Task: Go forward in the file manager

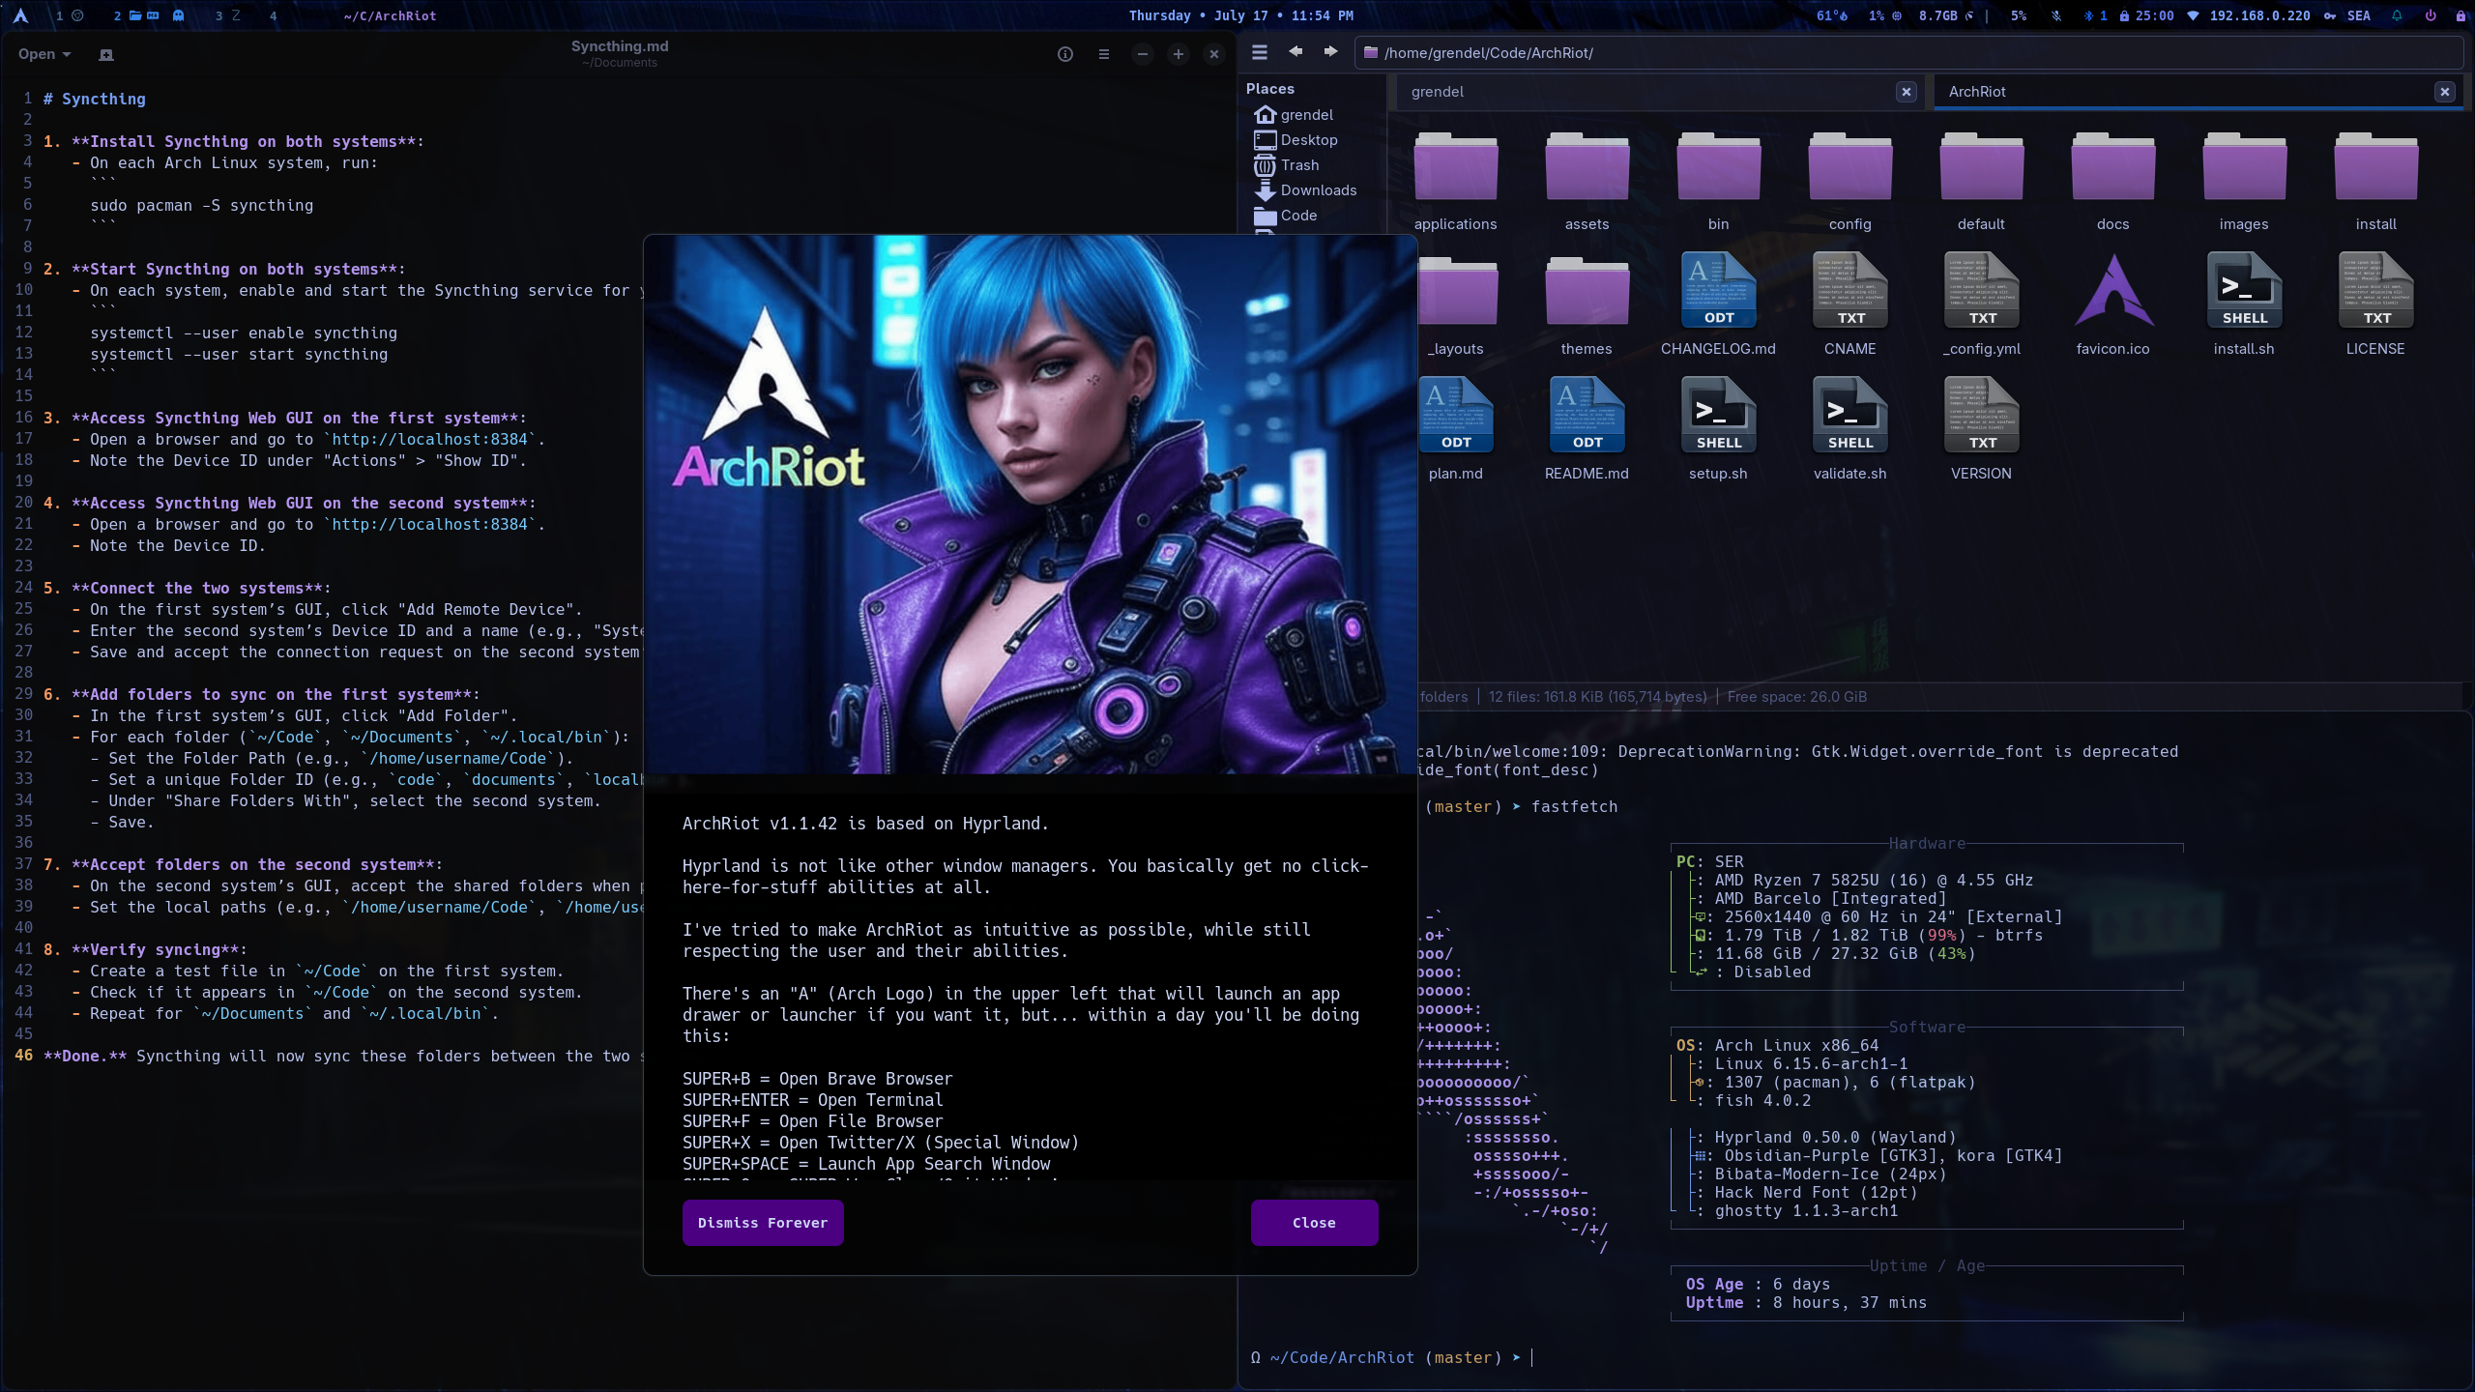Action: coord(1330,52)
